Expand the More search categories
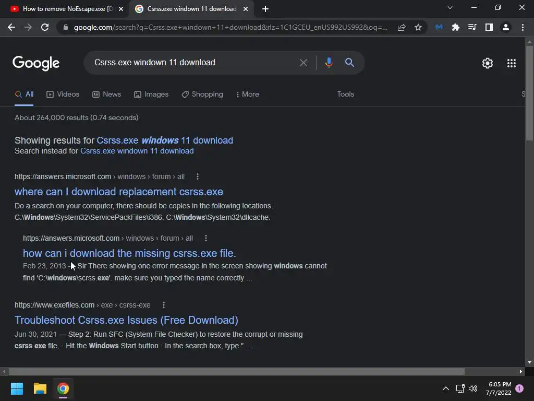 (x=248, y=95)
